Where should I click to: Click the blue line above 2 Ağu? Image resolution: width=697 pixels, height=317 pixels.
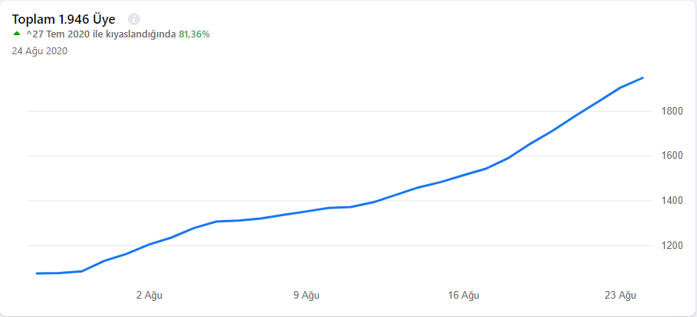pos(149,244)
